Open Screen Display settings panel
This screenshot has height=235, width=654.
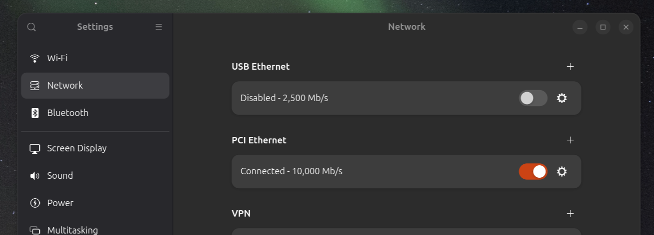click(77, 148)
